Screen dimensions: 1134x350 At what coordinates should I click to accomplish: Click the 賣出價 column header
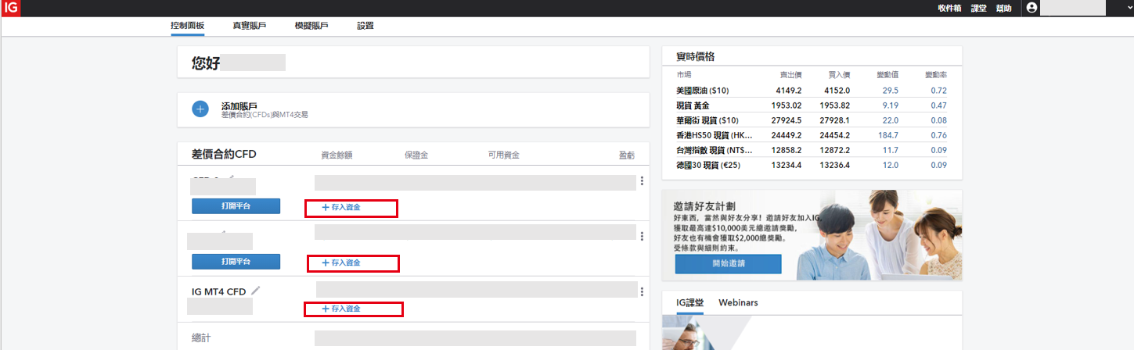[x=790, y=75]
